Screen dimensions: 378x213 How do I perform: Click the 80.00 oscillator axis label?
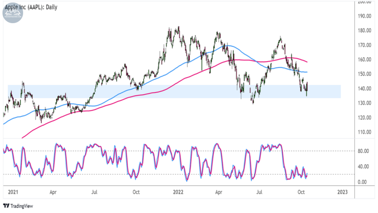[363, 151]
